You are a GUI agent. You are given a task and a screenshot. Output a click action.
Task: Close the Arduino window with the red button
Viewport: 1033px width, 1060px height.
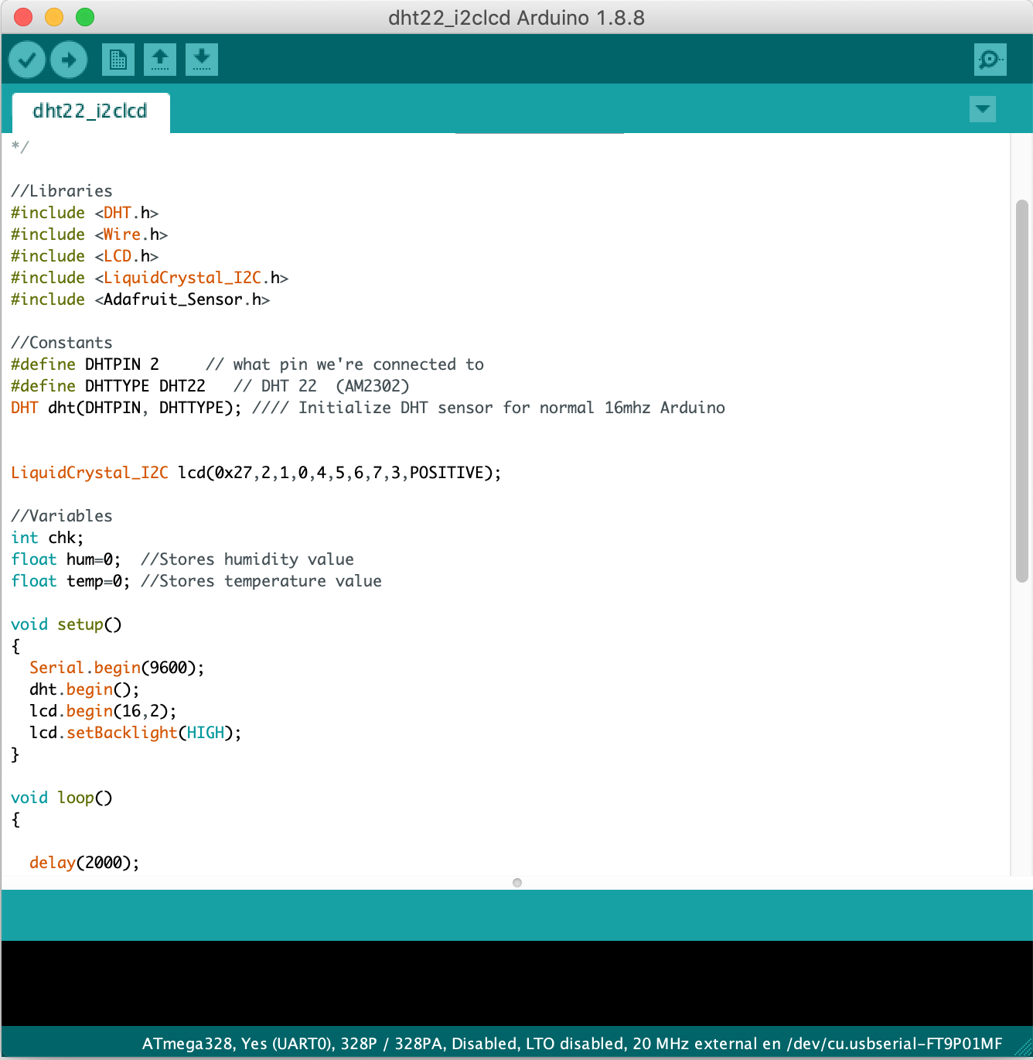click(x=23, y=17)
